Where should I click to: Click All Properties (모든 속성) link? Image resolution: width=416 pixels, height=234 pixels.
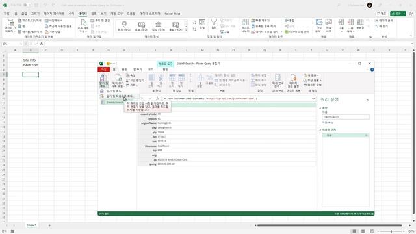coord(328,123)
